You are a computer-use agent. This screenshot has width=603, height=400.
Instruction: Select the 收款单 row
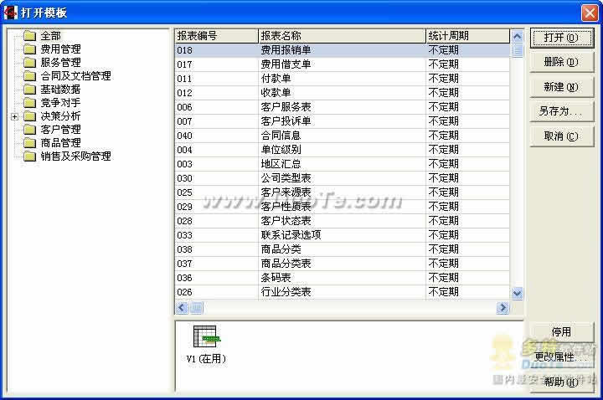pos(343,93)
